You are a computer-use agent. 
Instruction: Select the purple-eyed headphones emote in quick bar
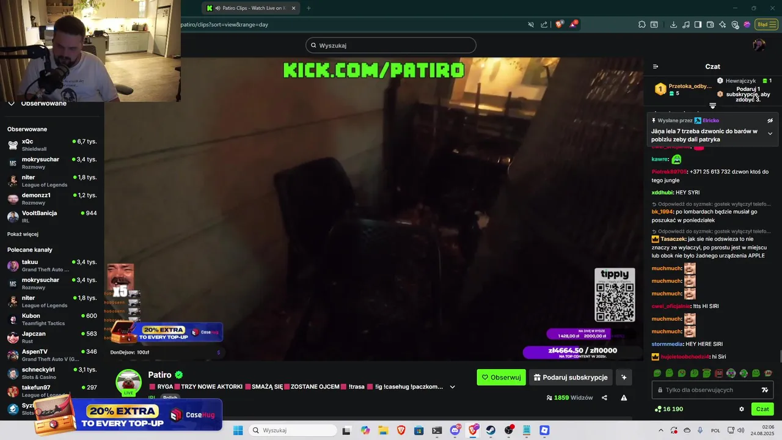731,373
